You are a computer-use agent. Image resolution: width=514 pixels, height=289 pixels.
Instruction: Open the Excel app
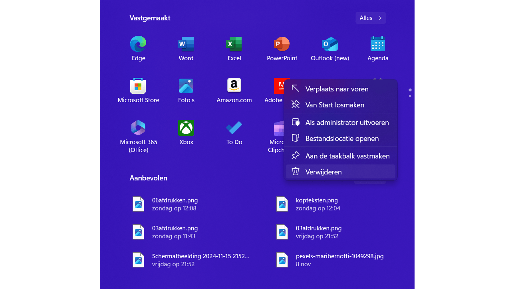tap(234, 49)
